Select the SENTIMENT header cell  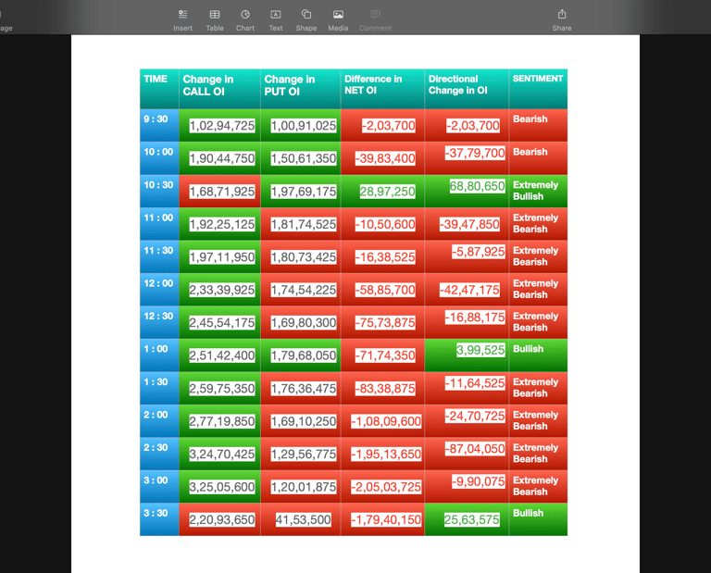click(x=538, y=89)
